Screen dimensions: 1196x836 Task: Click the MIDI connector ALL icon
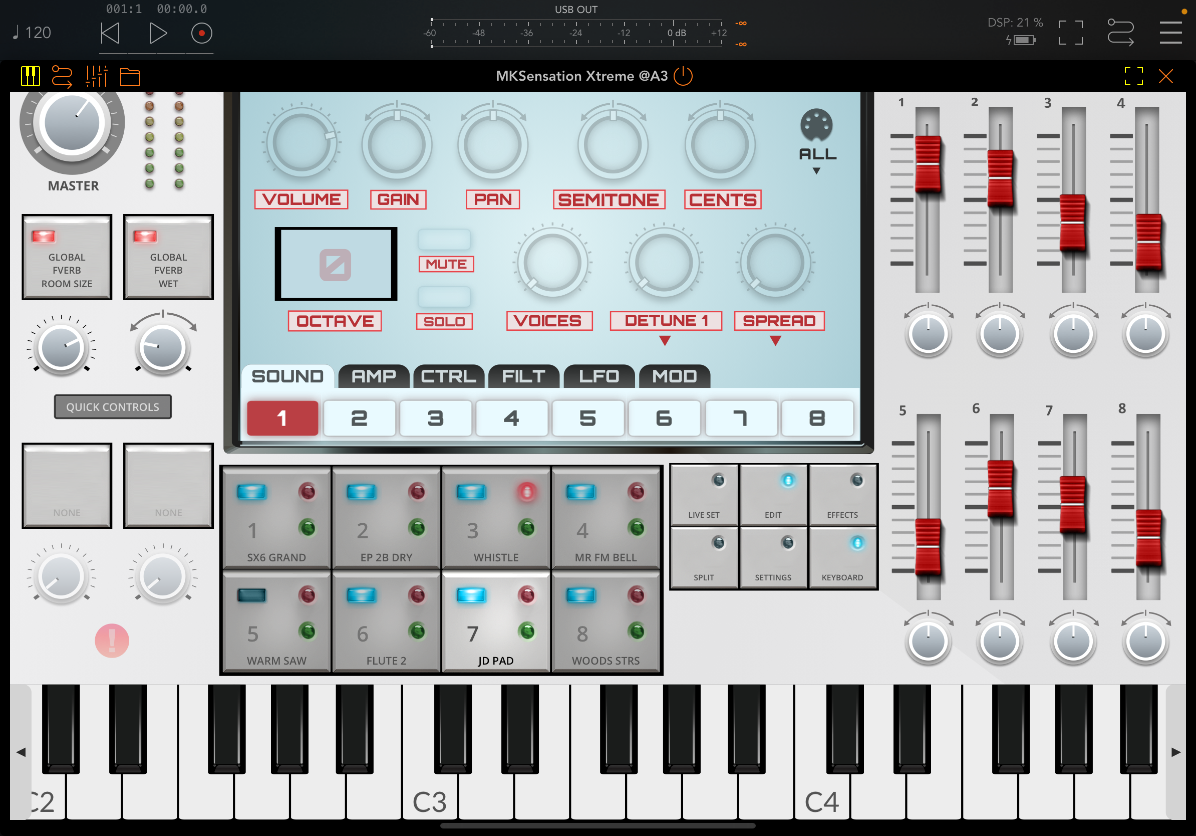(816, 125)
